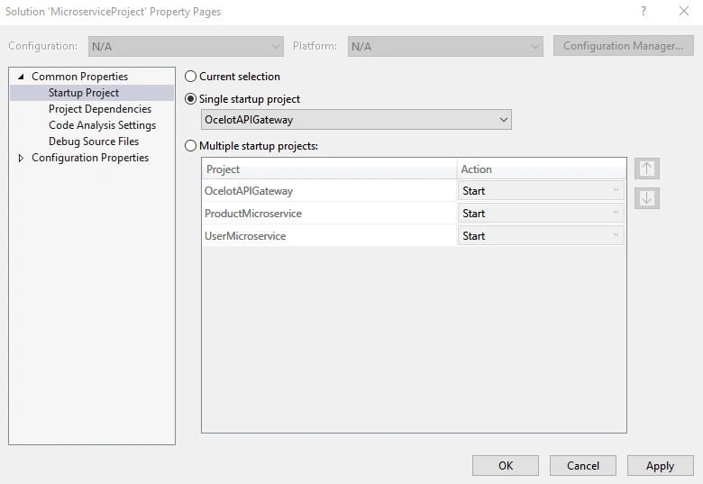This screenshot has height=484, width=703.
Task: Click the move up arrow button
Action: (646, 169)
